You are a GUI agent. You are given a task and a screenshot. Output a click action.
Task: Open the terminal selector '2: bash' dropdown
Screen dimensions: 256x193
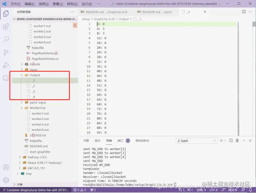[196, 141]
